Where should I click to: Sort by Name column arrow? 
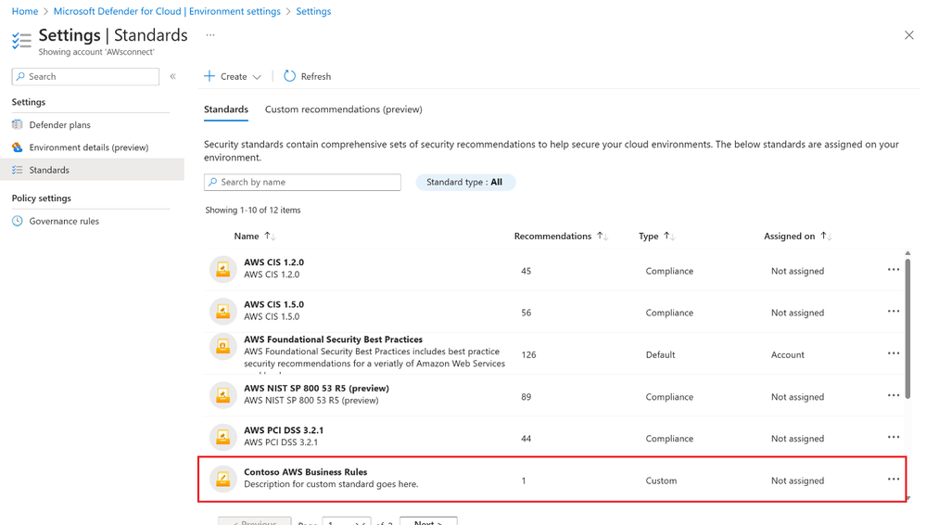270,236
